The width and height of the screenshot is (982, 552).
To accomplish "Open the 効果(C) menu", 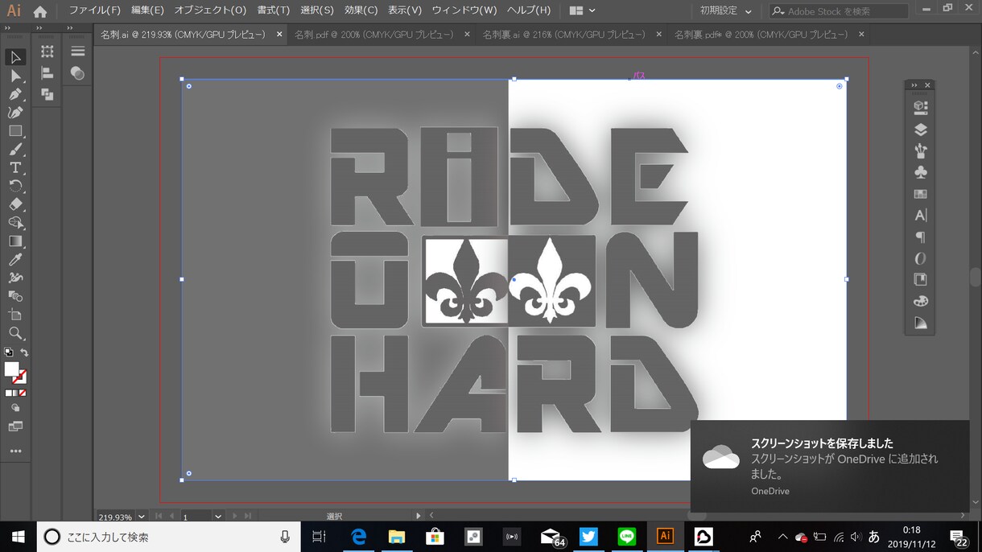I will point(361,10).
